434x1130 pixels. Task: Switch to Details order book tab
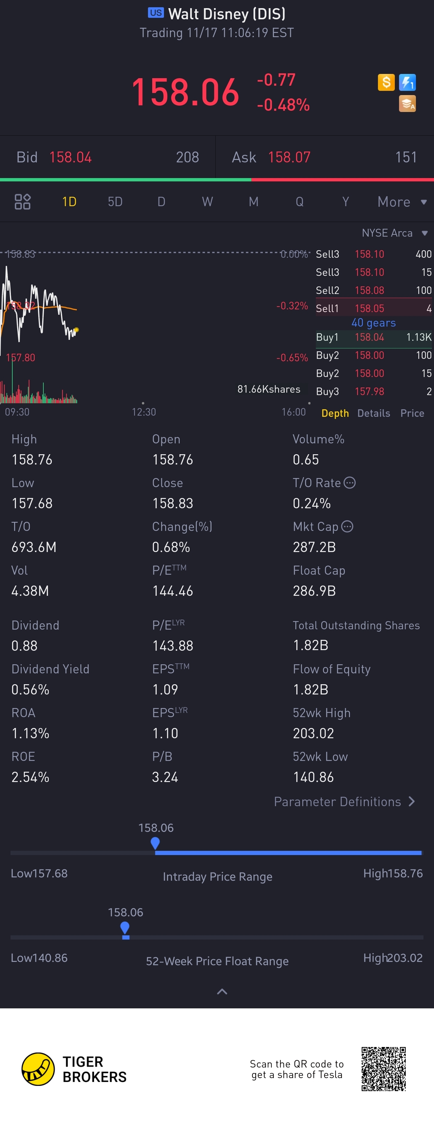click(x=373, y=413)
